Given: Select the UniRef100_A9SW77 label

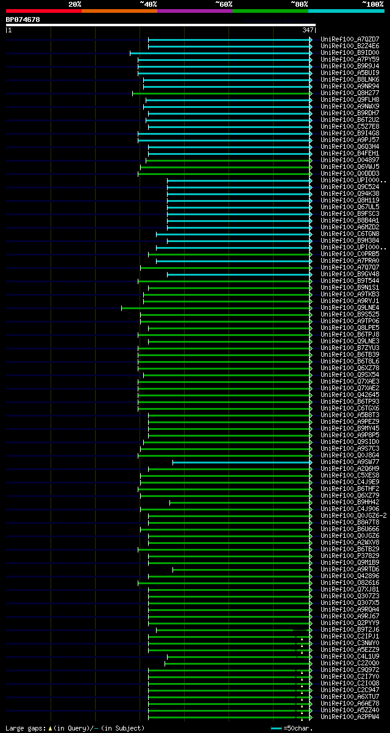Looking at the screenshot, I should 350,462.
